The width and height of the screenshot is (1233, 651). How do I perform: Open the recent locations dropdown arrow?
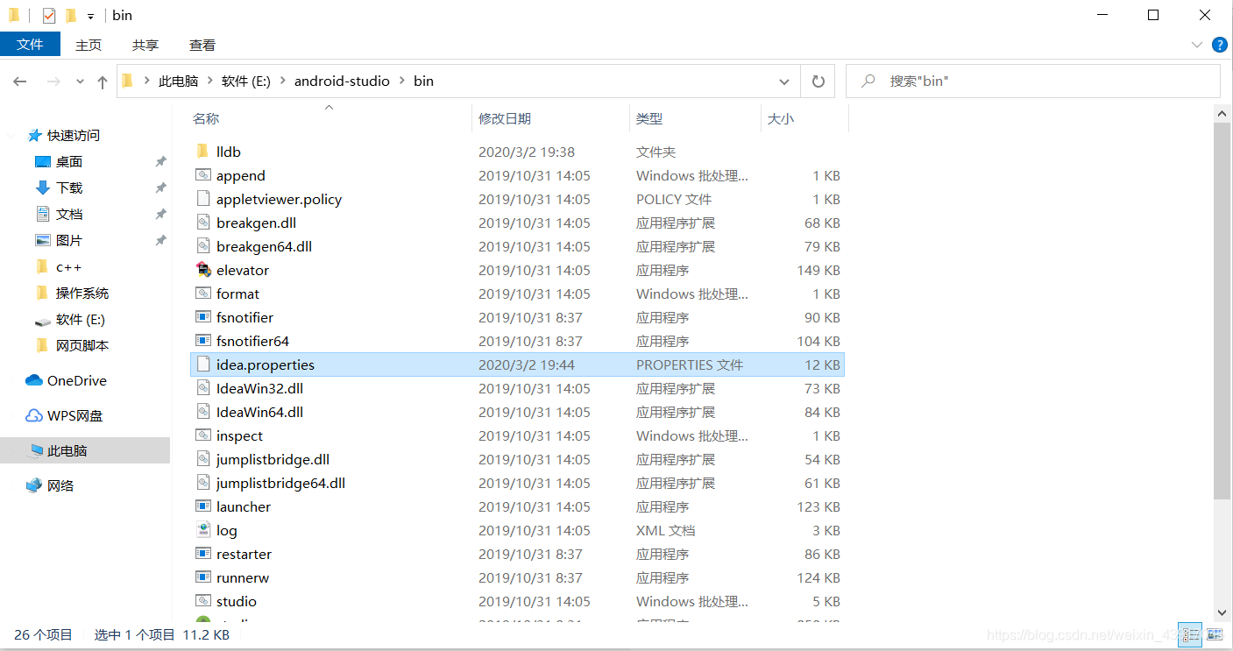tap(80, 81)
